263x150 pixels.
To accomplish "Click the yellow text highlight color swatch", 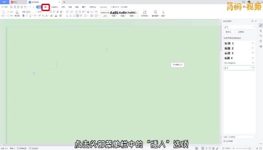I will pos(51,16).
